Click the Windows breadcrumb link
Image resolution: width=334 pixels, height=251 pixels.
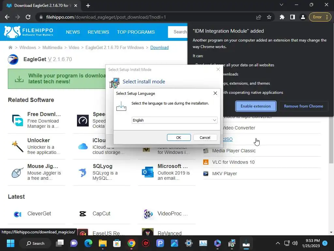(28, 47)
